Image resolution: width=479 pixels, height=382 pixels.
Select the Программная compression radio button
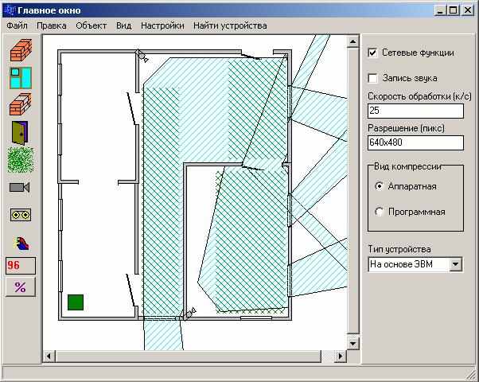[x=379, y=212]
